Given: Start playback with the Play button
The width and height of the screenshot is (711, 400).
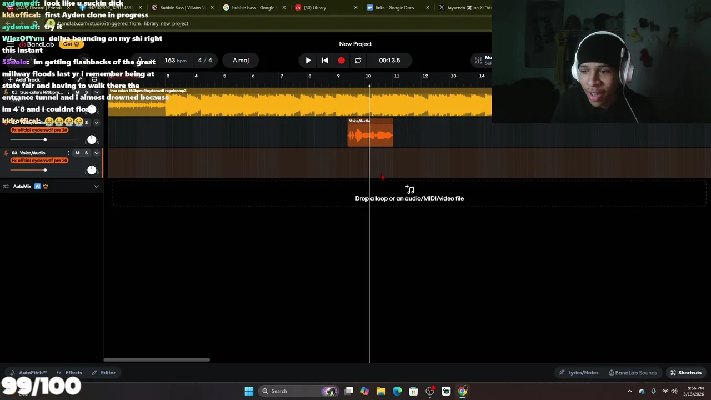Looking at the screenshot, I should 308,60.
